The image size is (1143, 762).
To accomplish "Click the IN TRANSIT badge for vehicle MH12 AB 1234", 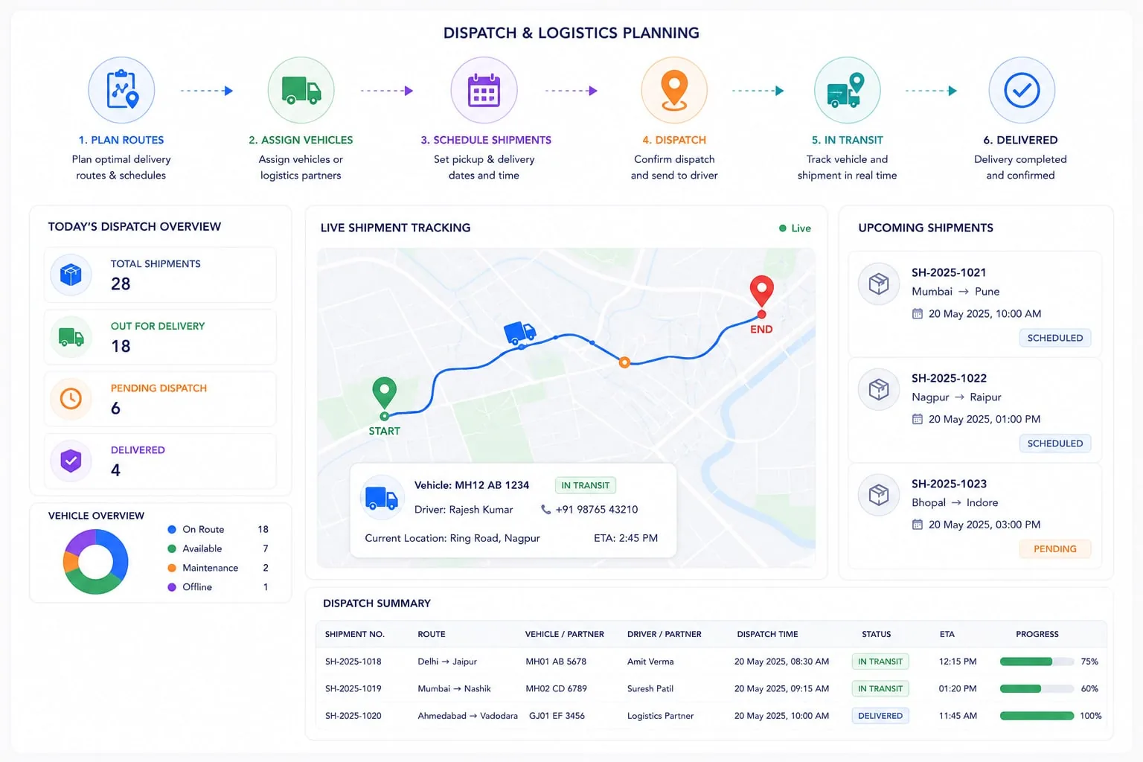I will 586,485.
